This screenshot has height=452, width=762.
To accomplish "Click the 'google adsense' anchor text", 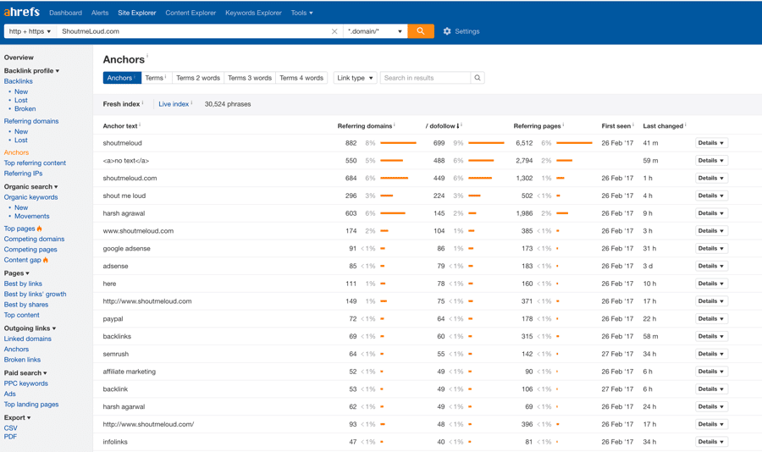I will click(x=126, y=248).
